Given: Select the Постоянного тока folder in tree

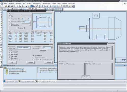Looking at the screenshot, I should pyautogui.click(x=13, y=73).
